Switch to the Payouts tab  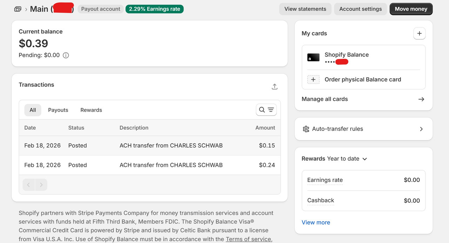click(x=58, y=110)
